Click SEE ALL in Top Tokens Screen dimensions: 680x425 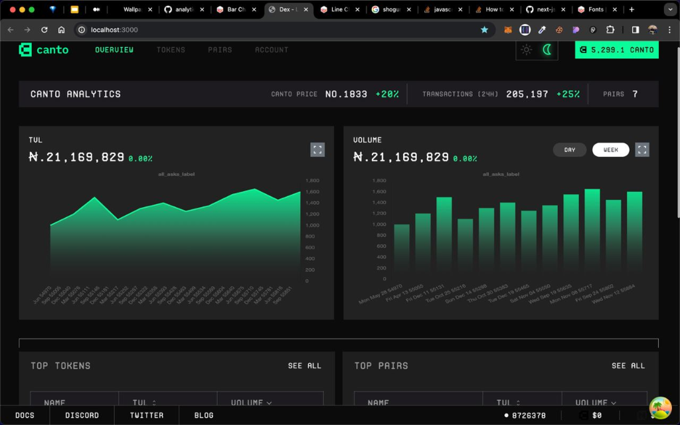click(x=305, y=366)
